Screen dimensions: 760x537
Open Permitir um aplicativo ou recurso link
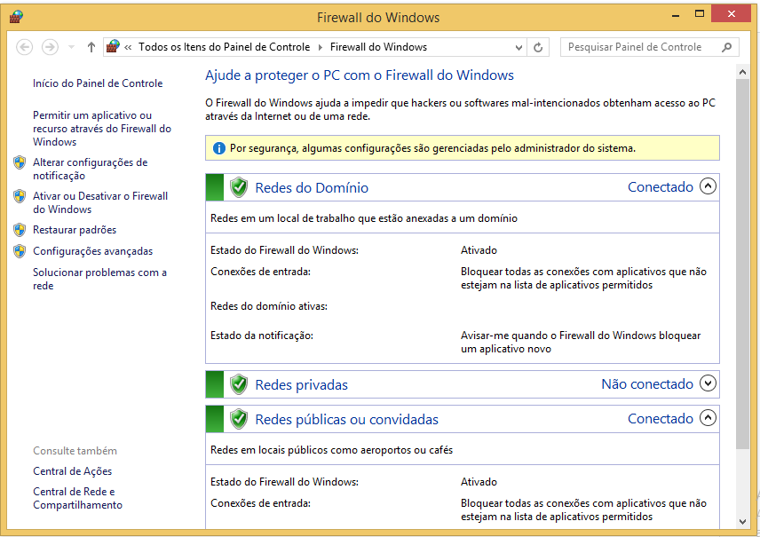click(102, 129)
